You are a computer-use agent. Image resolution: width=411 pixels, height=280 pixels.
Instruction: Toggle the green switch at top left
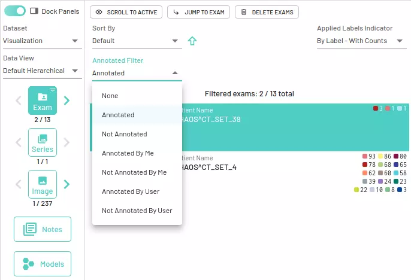[x=14, y=11]
